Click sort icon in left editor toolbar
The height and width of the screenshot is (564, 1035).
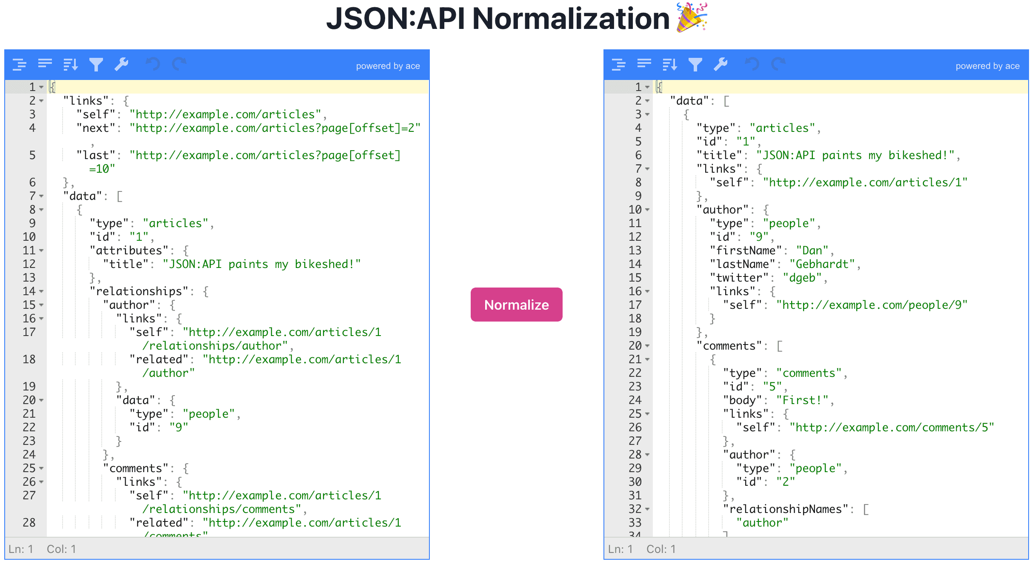[x=71, y=65]
